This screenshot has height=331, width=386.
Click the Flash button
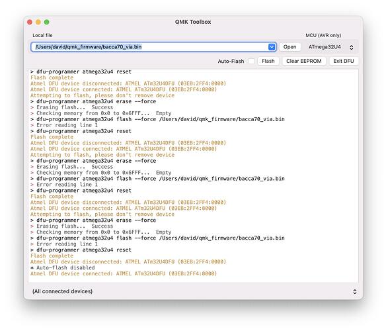pos(268,61)
